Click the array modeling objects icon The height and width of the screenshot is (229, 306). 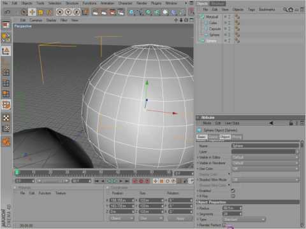157,12
